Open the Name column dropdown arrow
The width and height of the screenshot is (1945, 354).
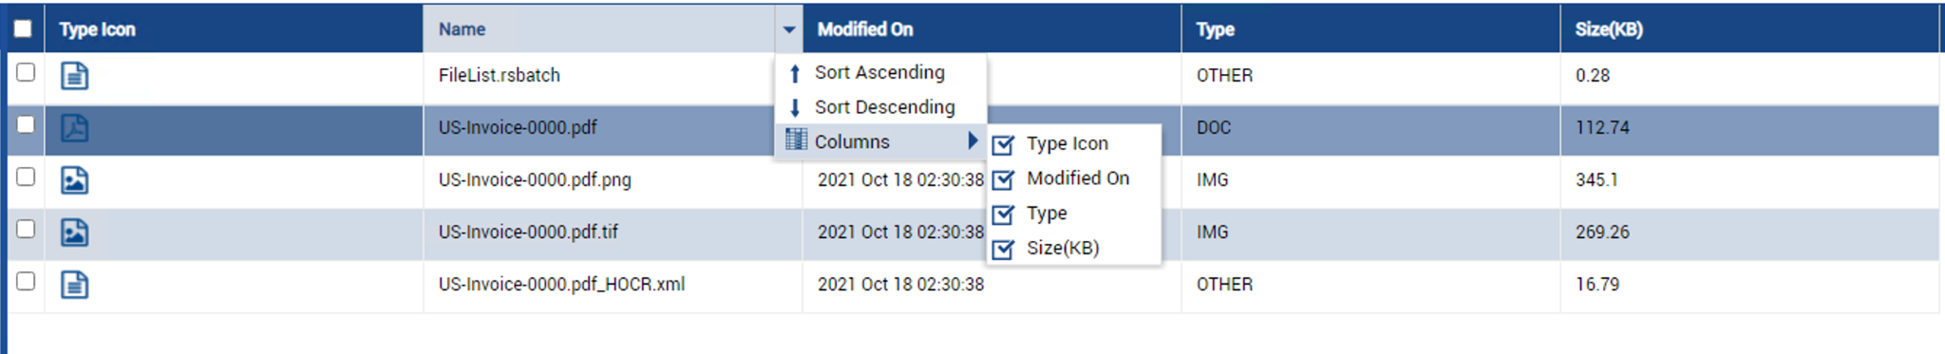(x=788, y=29)
